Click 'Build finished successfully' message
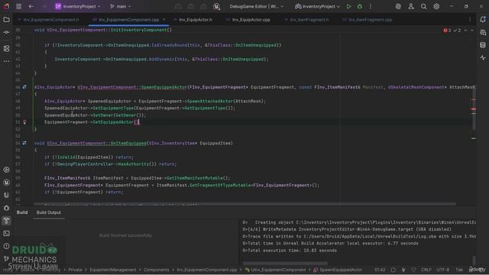Viewport: 489px width, 275px height. point(125,235)
